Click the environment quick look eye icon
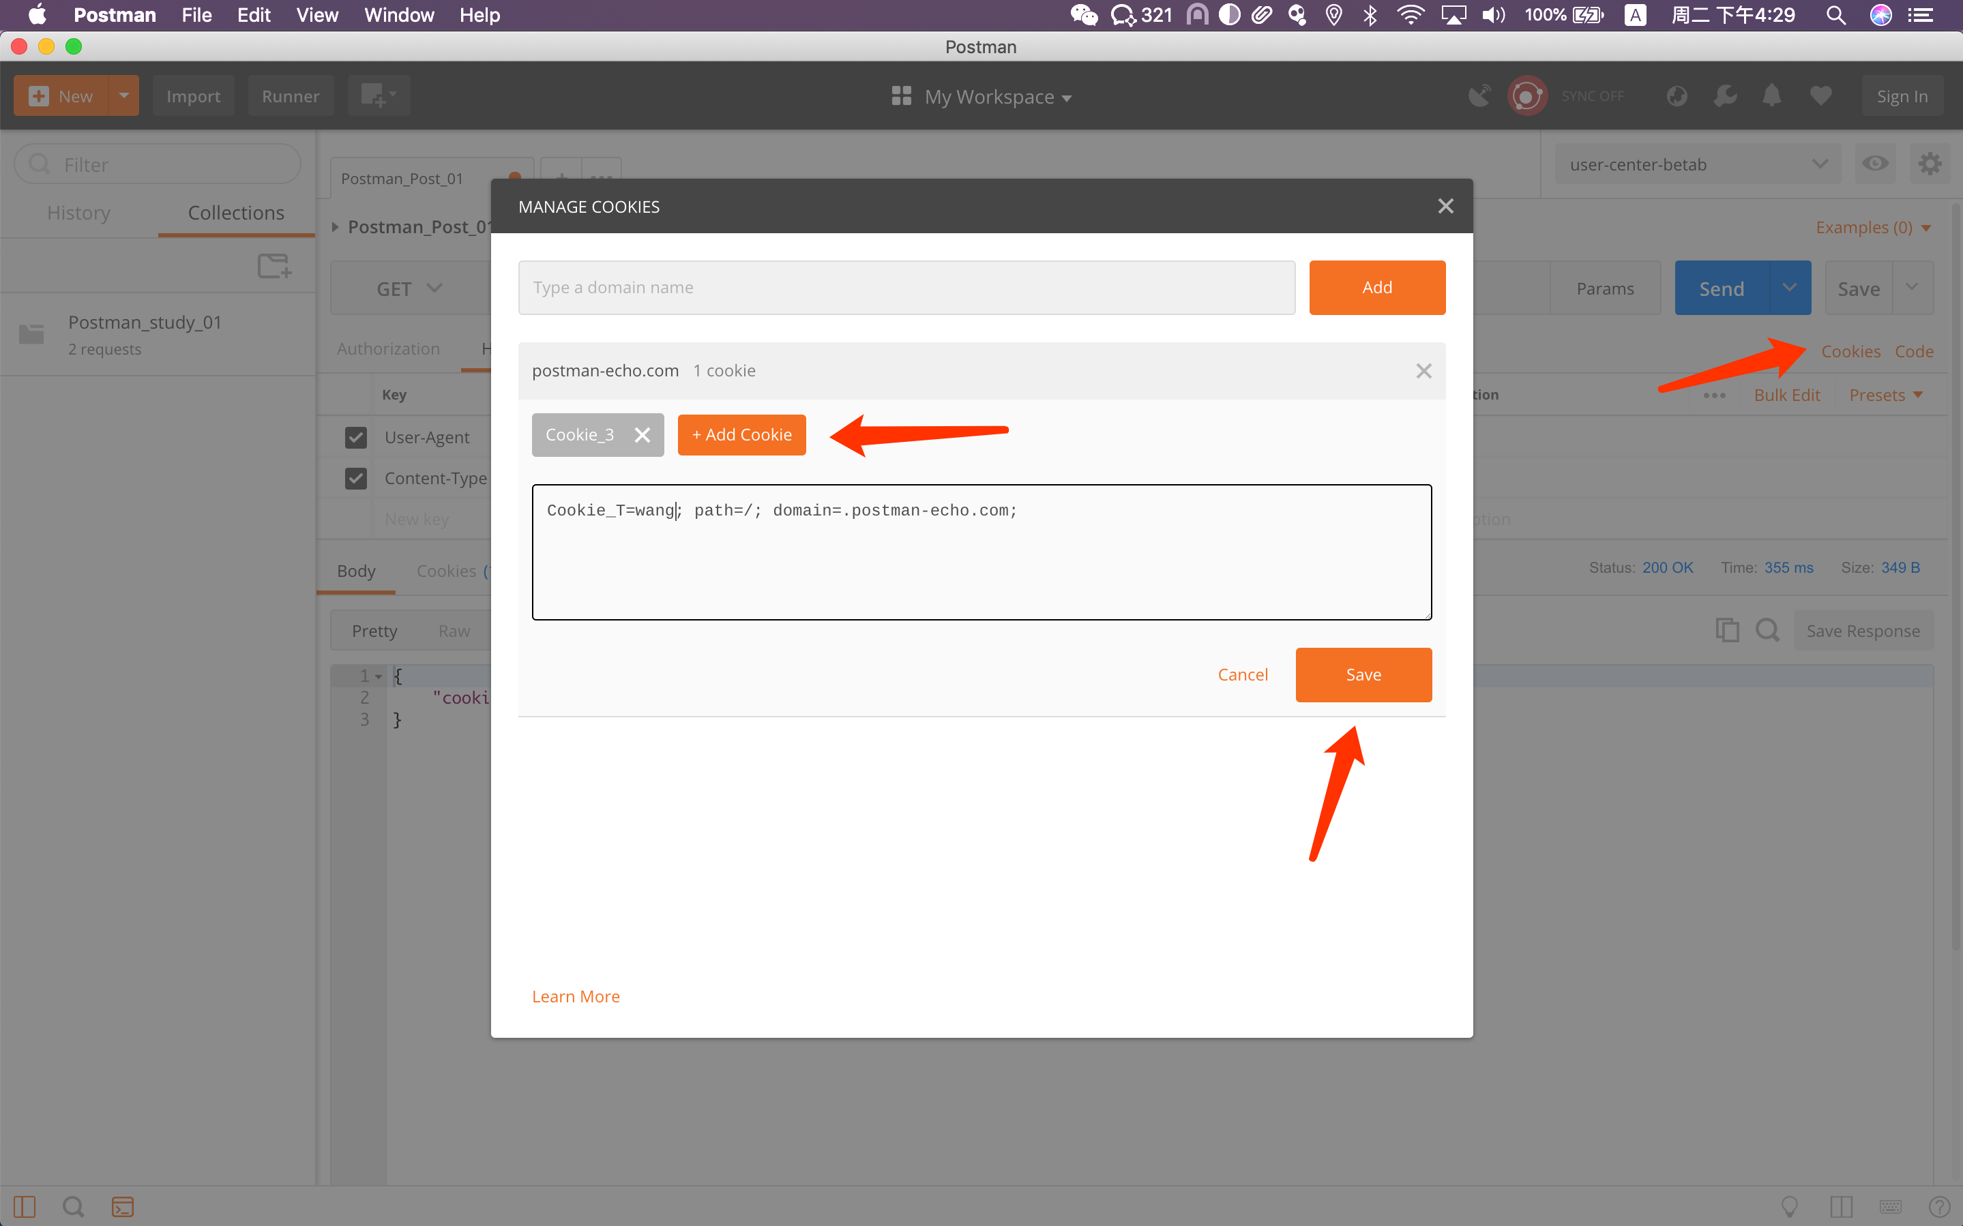 1874,164
